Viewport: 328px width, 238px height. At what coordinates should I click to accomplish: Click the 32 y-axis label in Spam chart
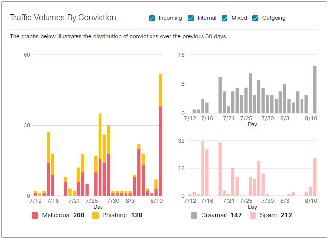tap(181, 141)
